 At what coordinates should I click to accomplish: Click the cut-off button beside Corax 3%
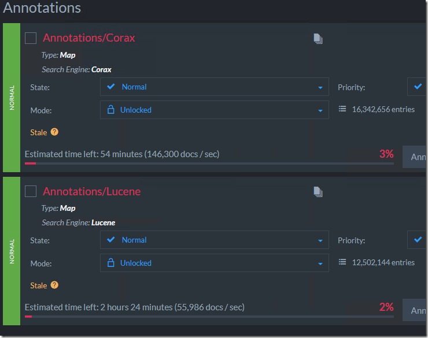(x=414, y=157)
